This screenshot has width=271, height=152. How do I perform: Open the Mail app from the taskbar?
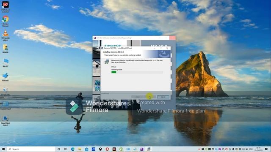point(86,149)
